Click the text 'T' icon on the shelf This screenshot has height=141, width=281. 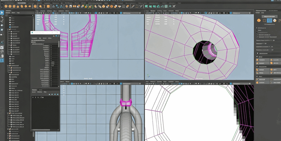point(44,6)
